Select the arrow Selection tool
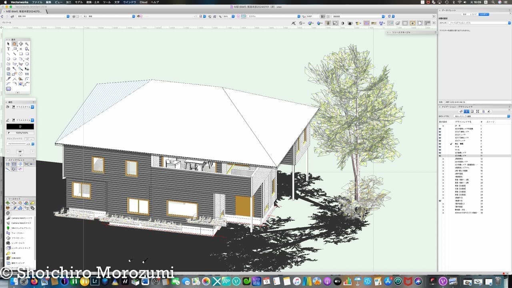This screenshot has height=288, width=512. pos(8,44)
